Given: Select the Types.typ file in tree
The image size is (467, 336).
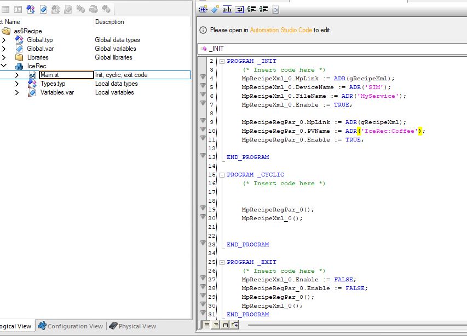Looking at the screenshot, I should (x=53, y=84).
